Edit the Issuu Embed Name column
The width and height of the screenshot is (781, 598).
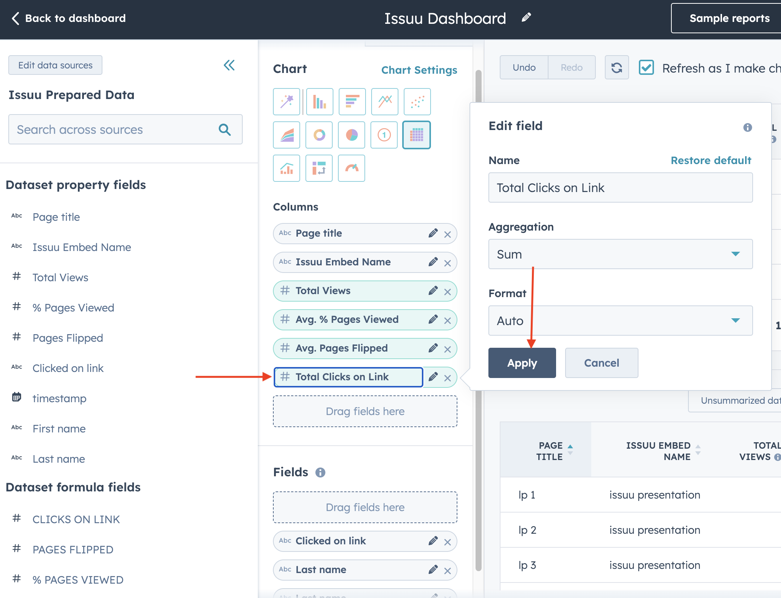pos(433,262)
